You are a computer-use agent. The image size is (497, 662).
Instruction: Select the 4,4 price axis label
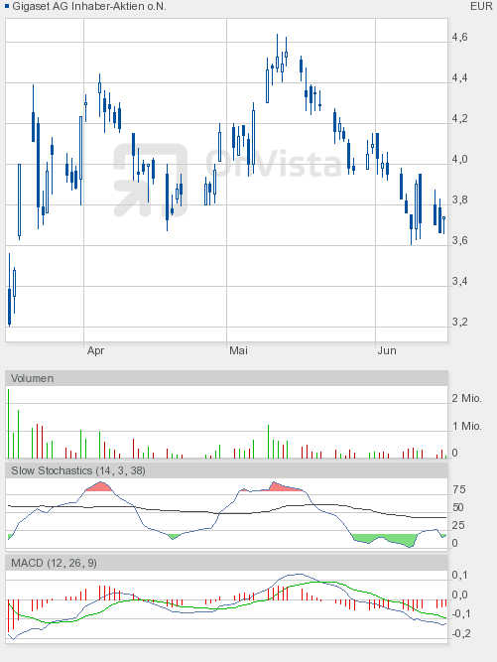coord(459,77)
